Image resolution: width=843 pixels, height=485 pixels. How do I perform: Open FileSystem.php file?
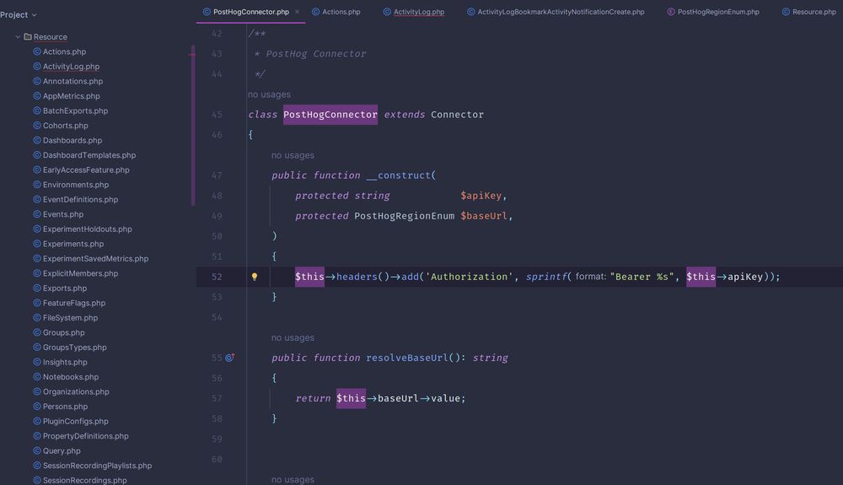coord(70,318)
